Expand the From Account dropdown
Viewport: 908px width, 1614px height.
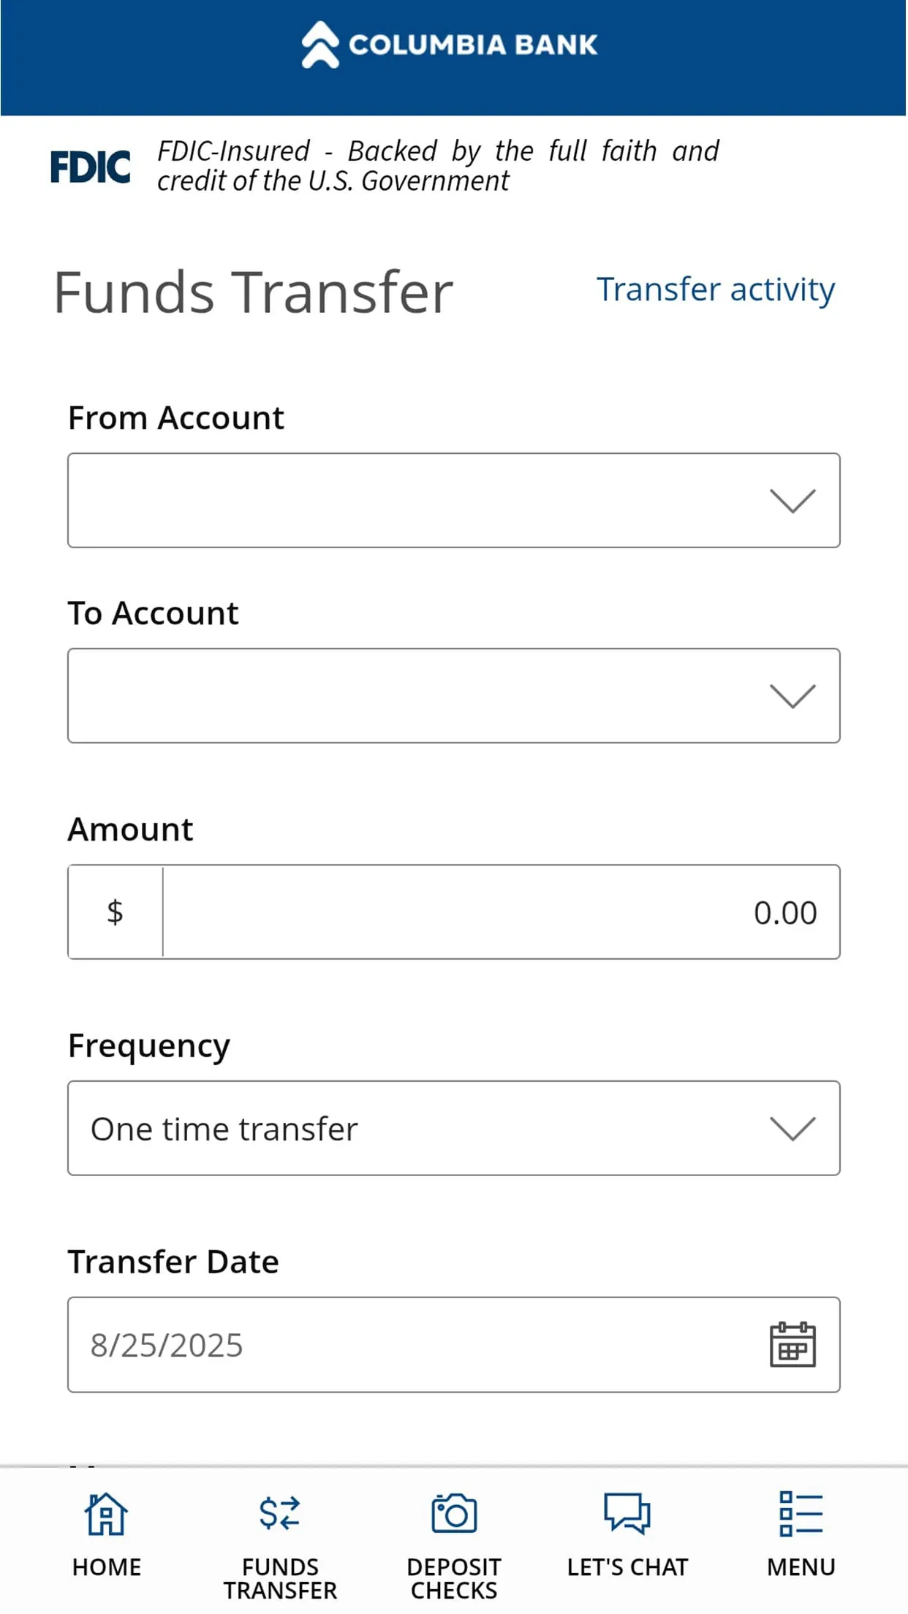pyautogui.click(x=792, y=500)
